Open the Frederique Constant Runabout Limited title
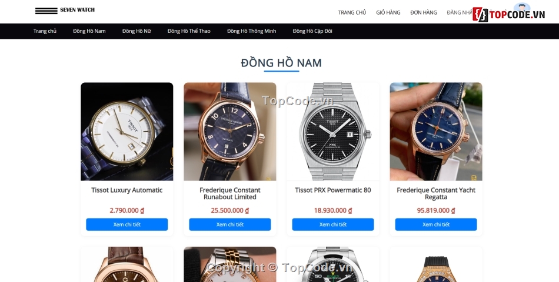This screenshot has height=282, width=559. tap(230, 193)
